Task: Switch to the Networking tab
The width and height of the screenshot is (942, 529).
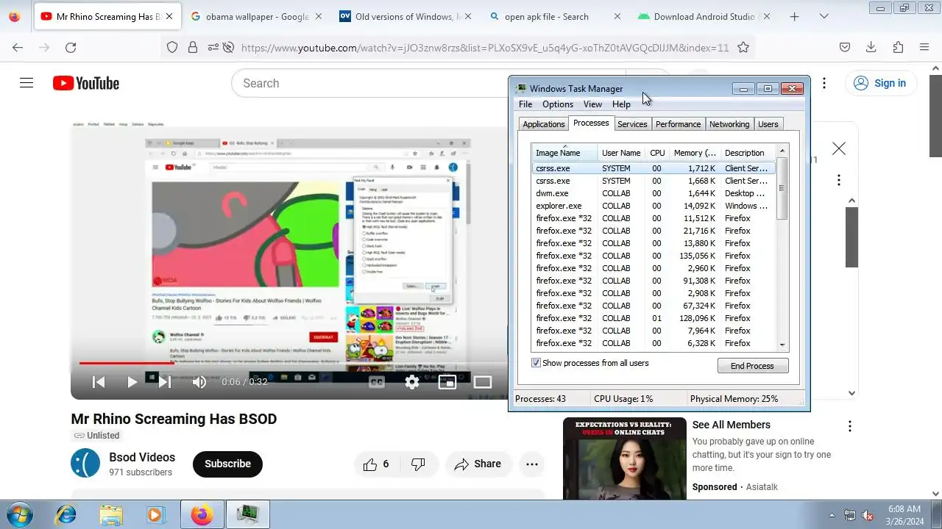Action: (x=729, y=124)
